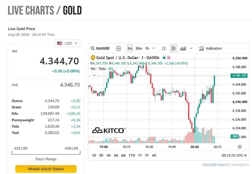Collapse the chart legend with the arrow
Image resolution: width=252 pixels, height=174 pixels.
click(94, 75)
